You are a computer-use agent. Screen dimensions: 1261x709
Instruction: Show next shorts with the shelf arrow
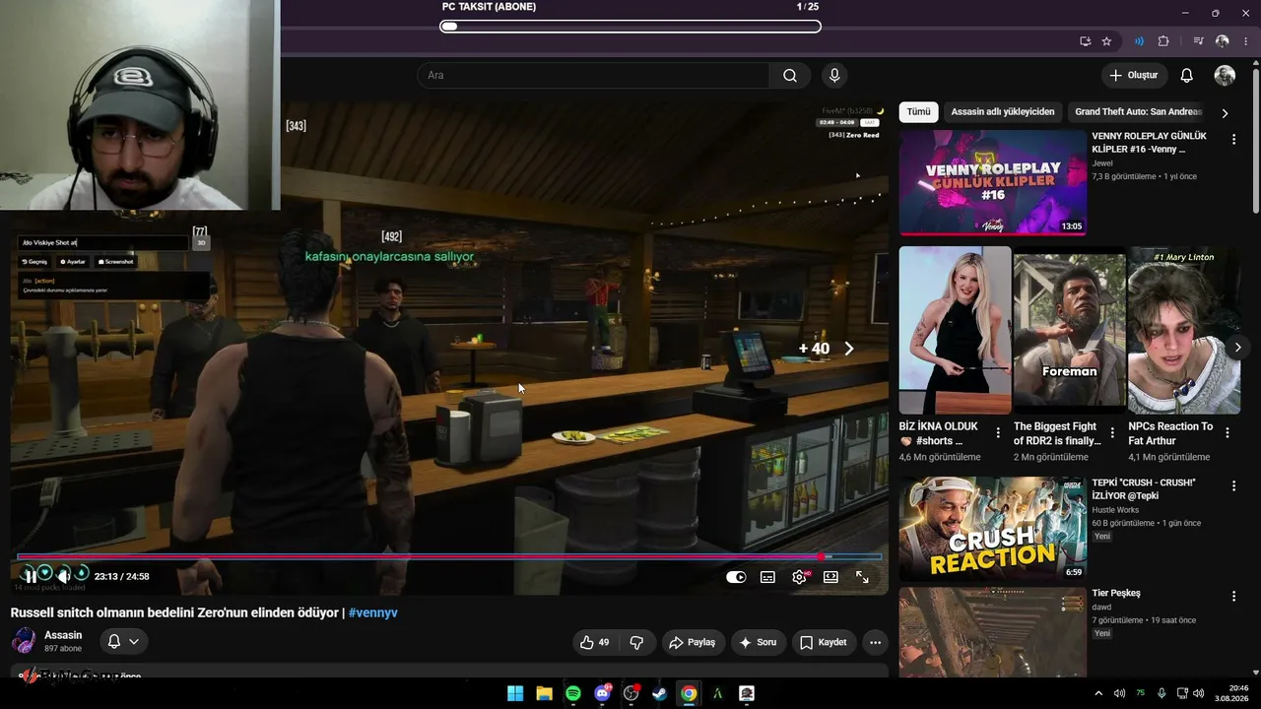(1238, 347)
